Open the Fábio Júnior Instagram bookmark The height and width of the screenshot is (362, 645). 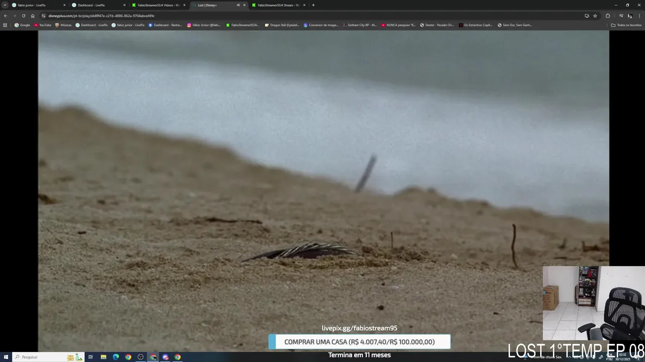click(204, 25)
